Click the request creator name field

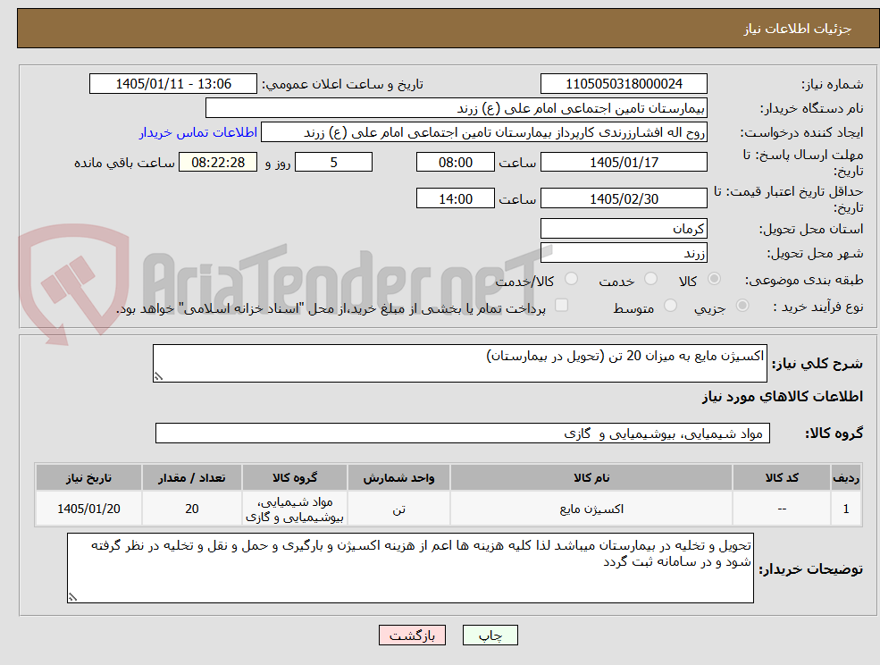[483, 132]
